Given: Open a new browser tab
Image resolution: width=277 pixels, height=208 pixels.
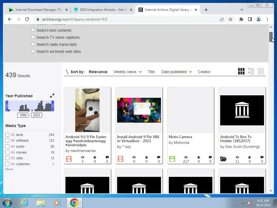Looking at the screenshot, I should pos(206,10).
